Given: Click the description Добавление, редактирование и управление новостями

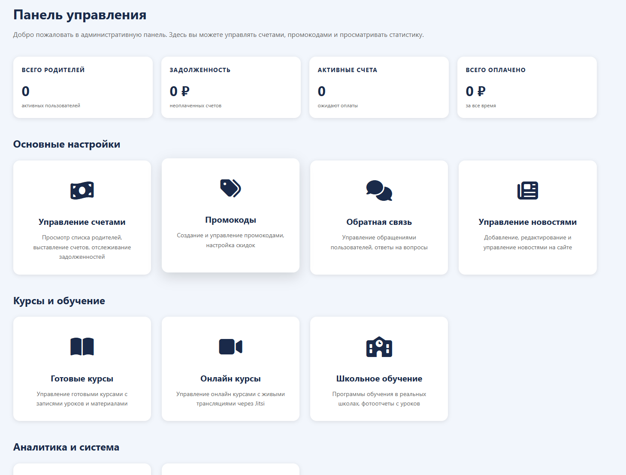Looking at the screenshot, I should [x=527, y=242].
